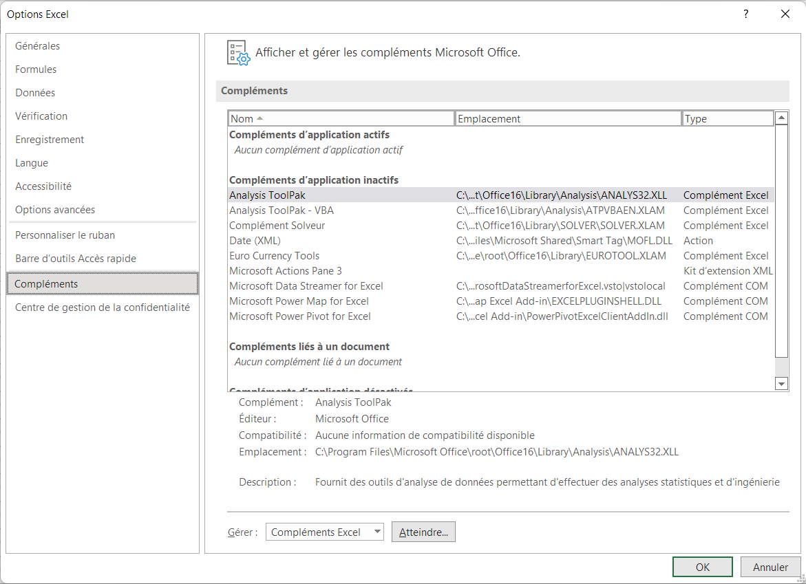
Task: Select Microsoft Power Map for Excel
Action: point(500,301)
